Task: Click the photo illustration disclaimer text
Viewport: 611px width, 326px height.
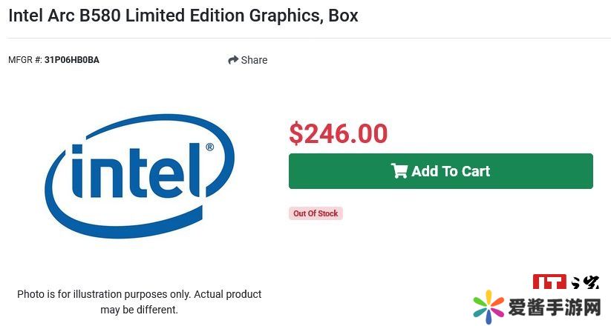Action: coord(140,294)
